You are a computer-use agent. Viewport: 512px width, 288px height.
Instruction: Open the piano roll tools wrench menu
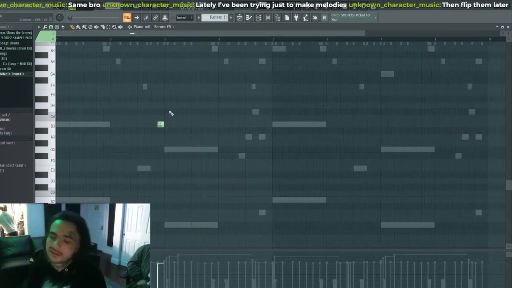click(x=45, y=27)
